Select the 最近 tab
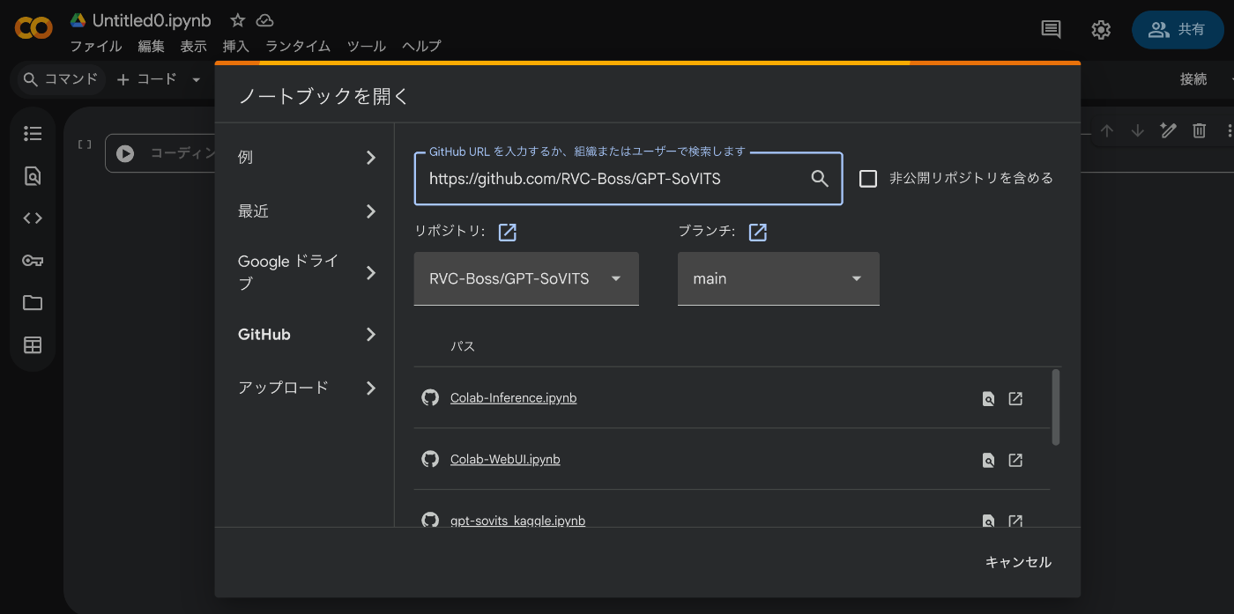The image size is (1234, 614). [x=306, y=211]
